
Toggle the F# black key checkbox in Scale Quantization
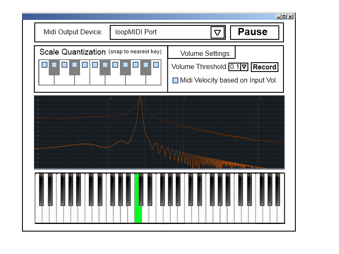point(105,65)
